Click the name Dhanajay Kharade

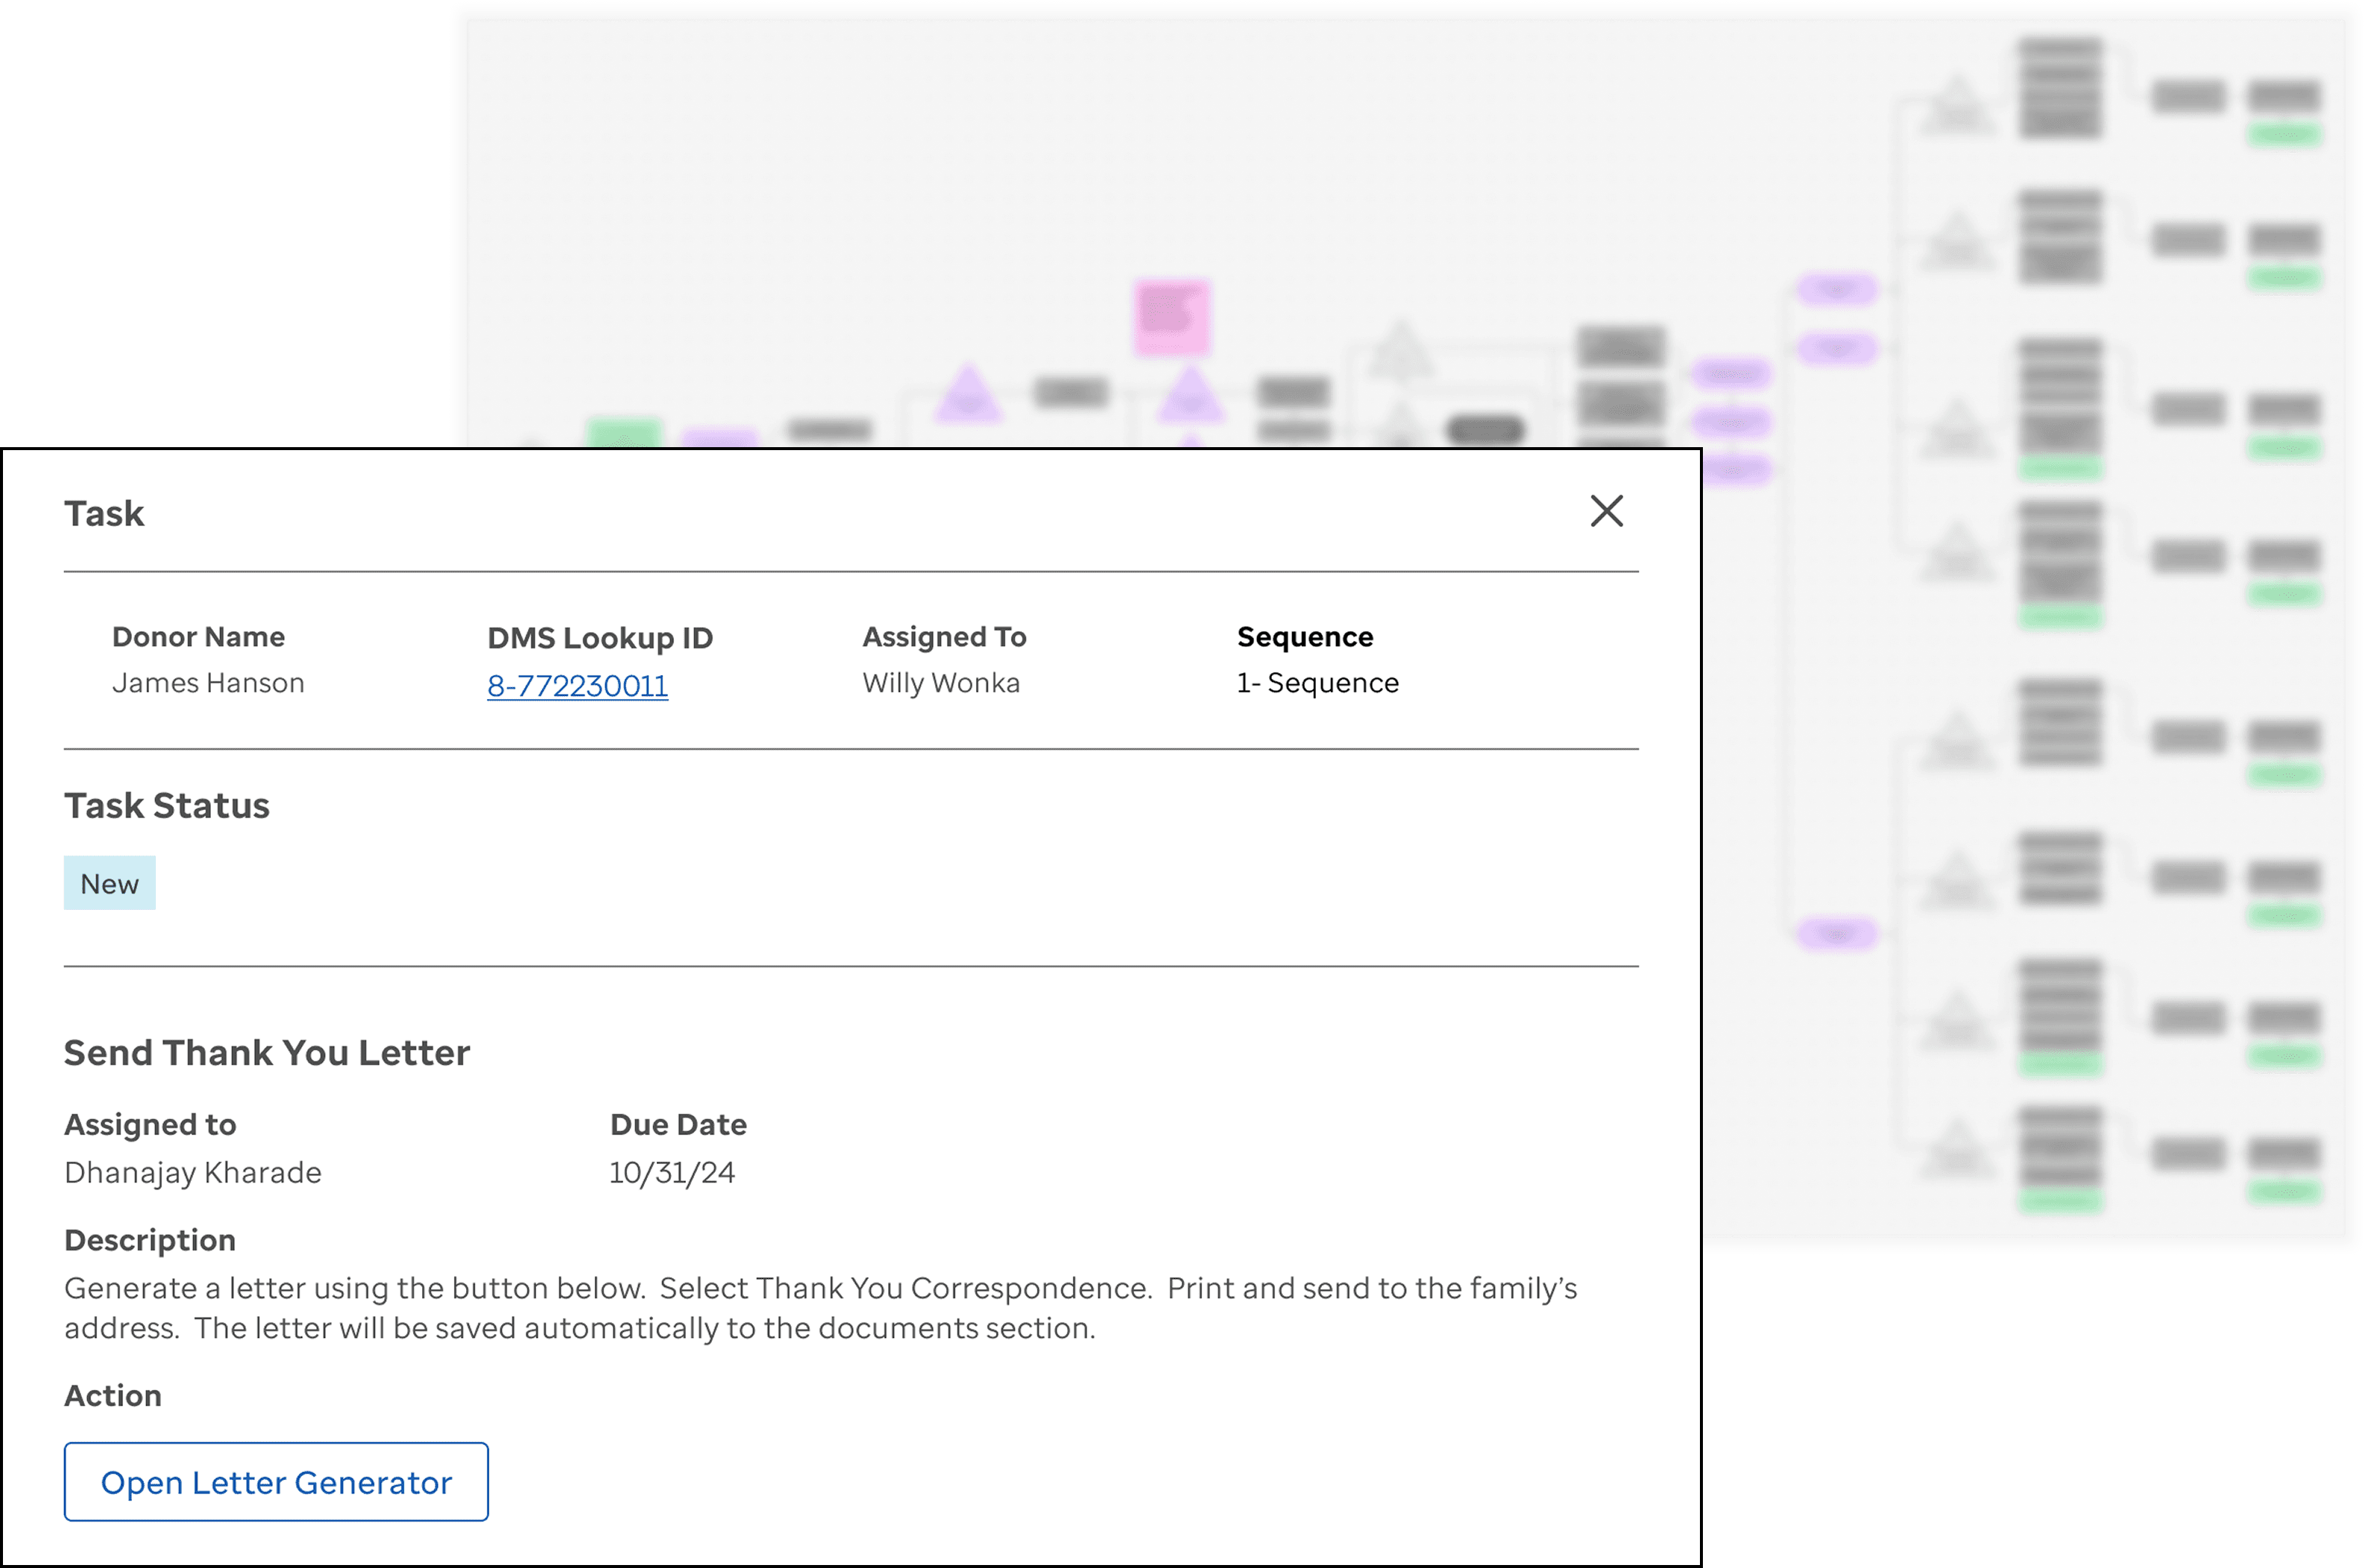(193, 1172)
